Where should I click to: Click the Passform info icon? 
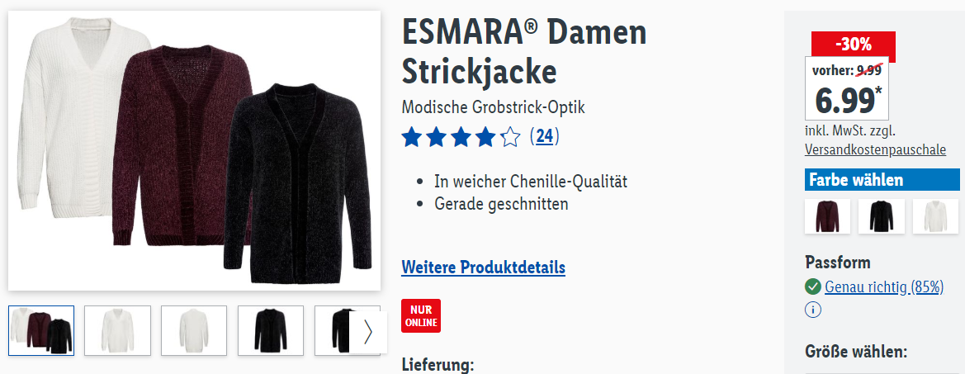coord(813,310)
